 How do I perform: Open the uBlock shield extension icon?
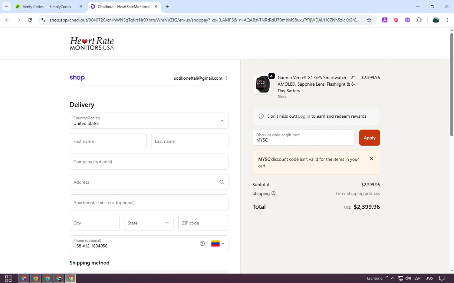pos(396,20)
